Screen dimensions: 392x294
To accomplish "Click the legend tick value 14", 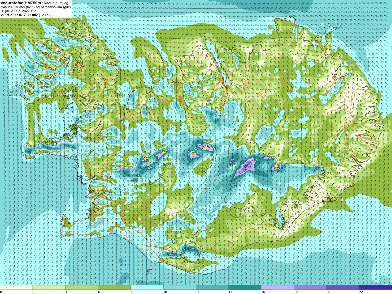I will [x=230, y=292].
